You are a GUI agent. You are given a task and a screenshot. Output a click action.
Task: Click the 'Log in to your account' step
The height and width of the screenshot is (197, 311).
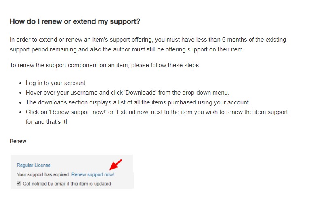pos(56,83)
